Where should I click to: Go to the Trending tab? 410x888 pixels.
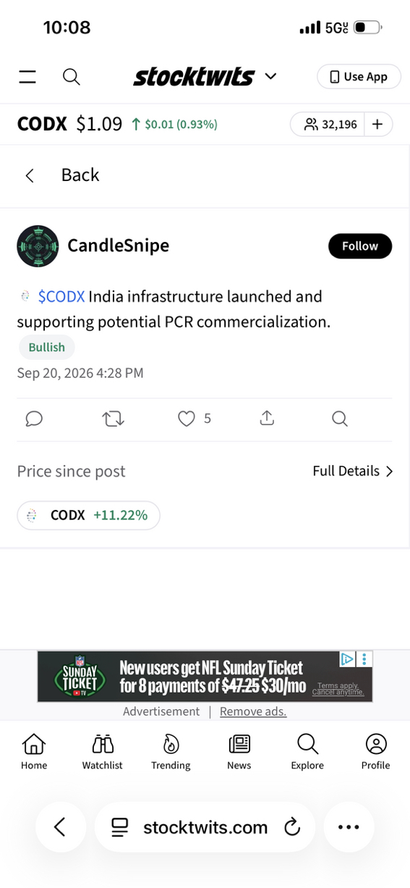pyautogui.click(x=171, y=752)
